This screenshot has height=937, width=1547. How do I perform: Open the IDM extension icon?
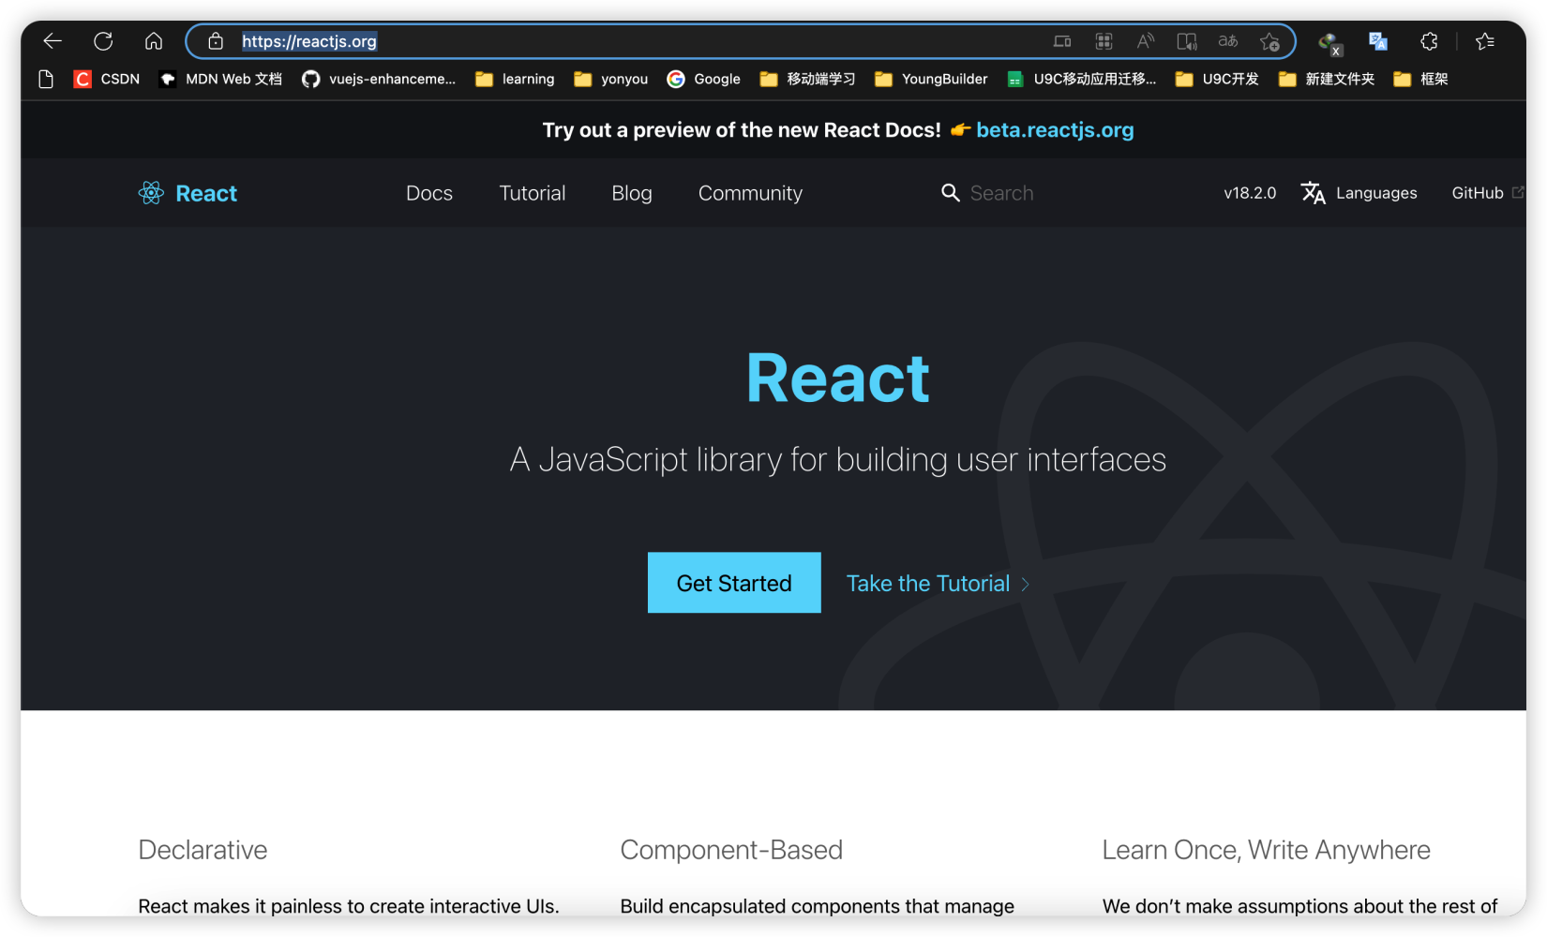(x=1329, y=42)
